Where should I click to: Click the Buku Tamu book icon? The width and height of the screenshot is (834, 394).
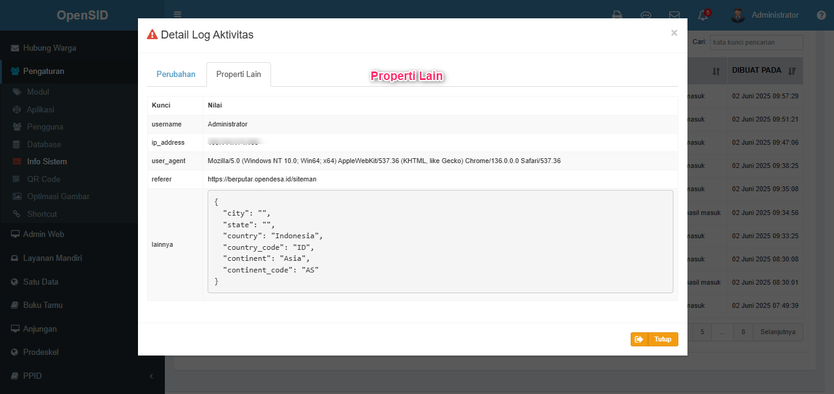click(15, 305)
